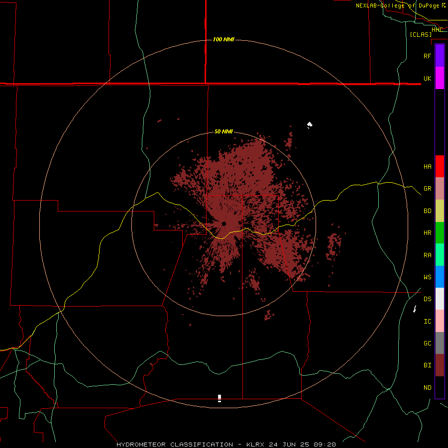The width and height of the screenshot is (448, 448).
Task: Click the black radar site dot at center
Action: click(x=224, y=224)
